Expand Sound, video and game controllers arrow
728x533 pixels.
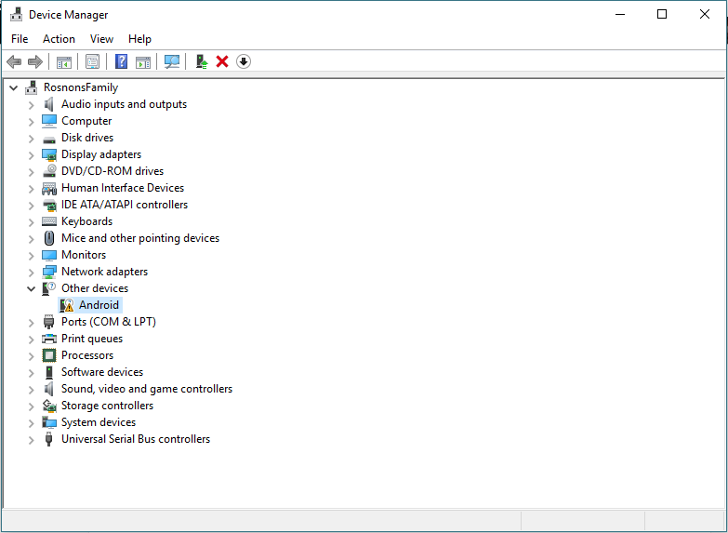pyautogui.click(x=31, y=390)
